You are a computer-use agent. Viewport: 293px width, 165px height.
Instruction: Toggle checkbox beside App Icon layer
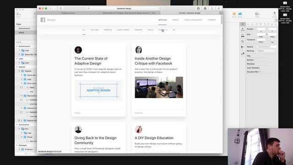(x=27, y=141)
